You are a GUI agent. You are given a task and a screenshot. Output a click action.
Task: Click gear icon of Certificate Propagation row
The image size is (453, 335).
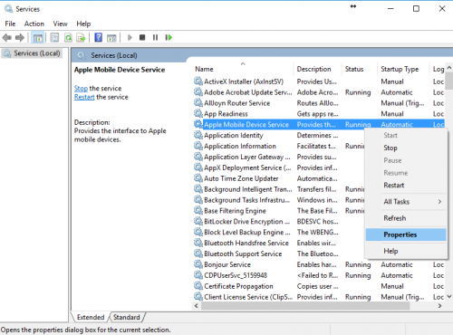click(x=198, y=286)
